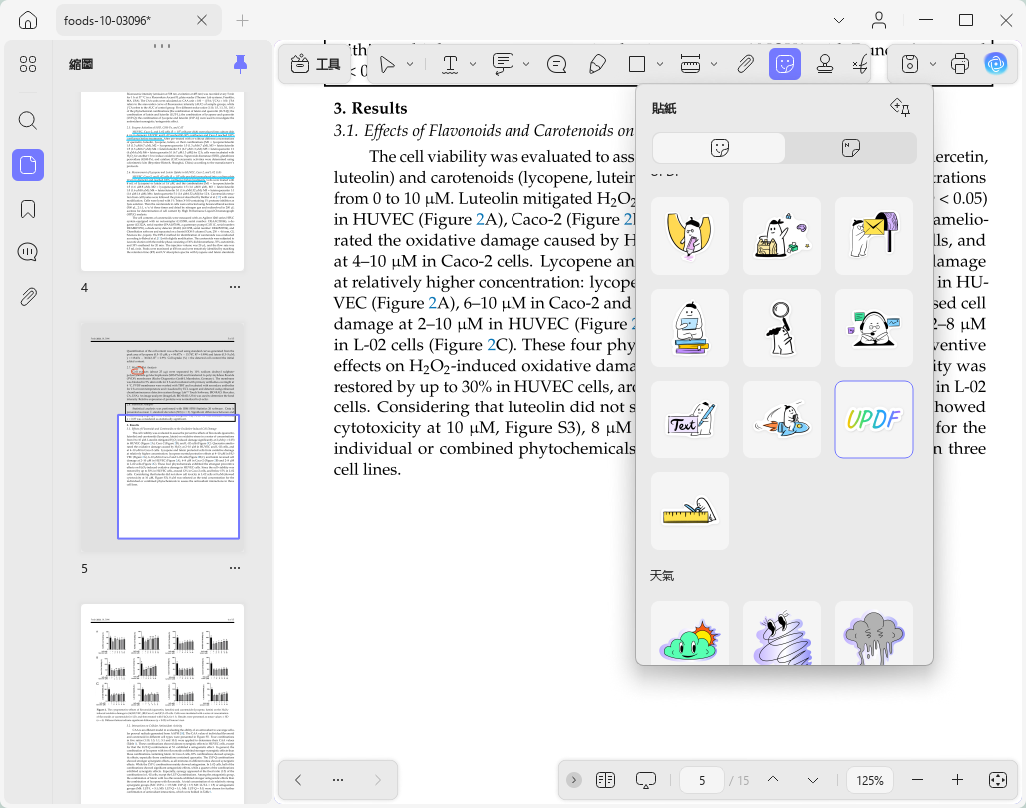Add a new tab with plus icon
The height and width of the screenshot is (808, 1026).
click(x=242, y=20)
